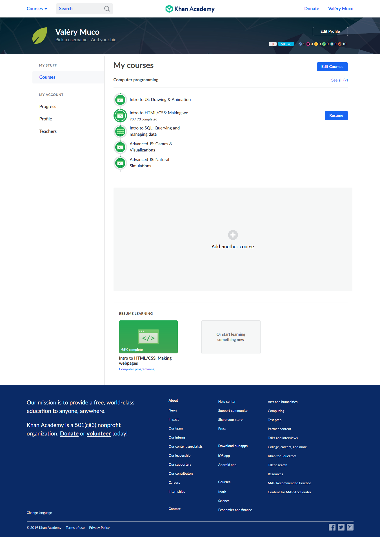
Task: Open News in the footer
Action: tap(173, 410)
